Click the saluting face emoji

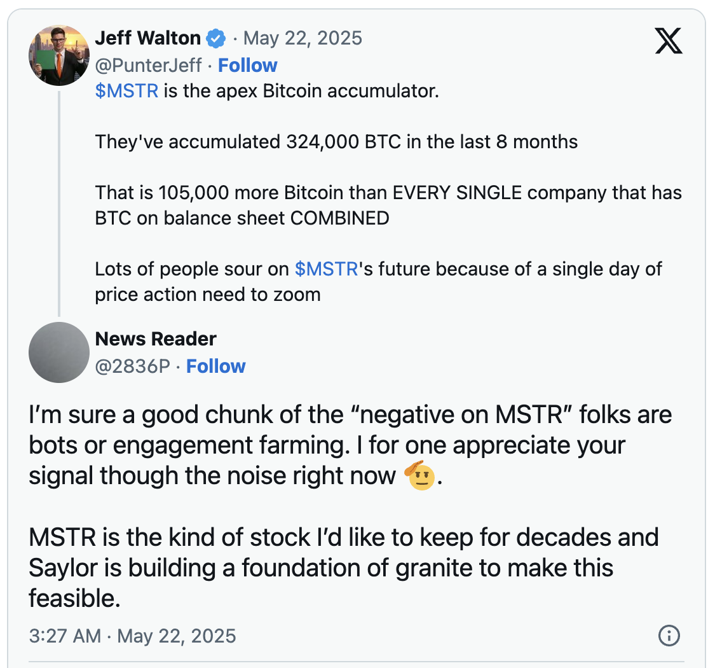419,477
